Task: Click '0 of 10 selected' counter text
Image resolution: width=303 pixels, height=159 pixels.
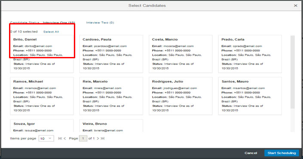Action: click(x=24, y=32)
